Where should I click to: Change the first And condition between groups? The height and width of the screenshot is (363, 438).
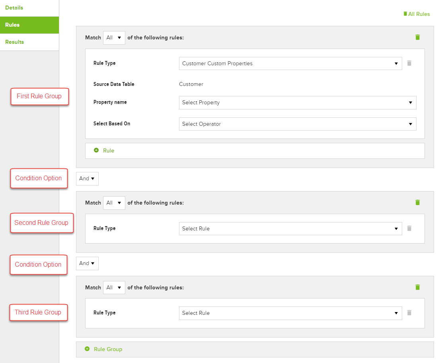point(87,178)
